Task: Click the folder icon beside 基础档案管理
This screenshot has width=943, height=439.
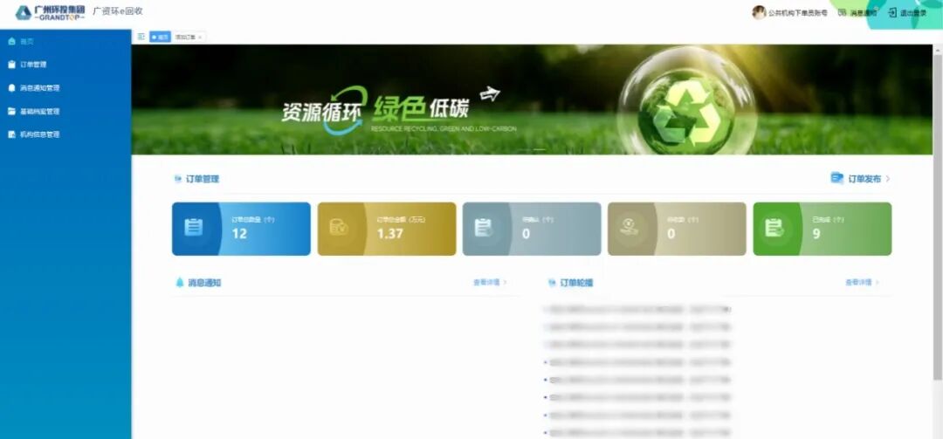Action: [x=11, y=112]
